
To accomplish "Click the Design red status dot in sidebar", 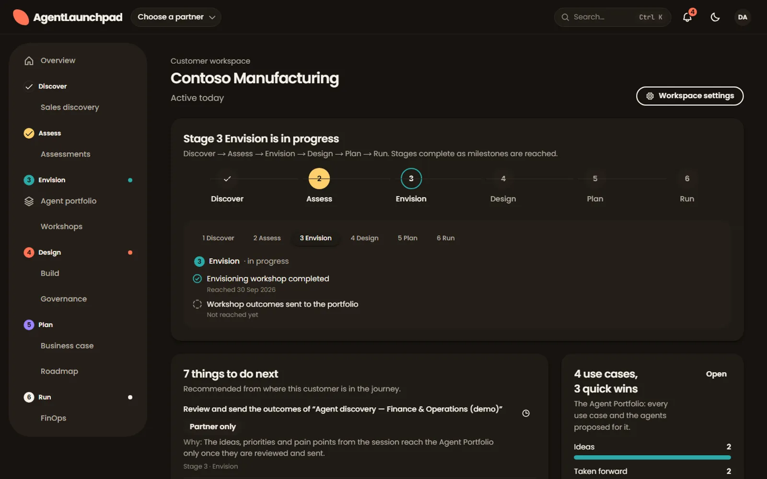I will [130, 252].
